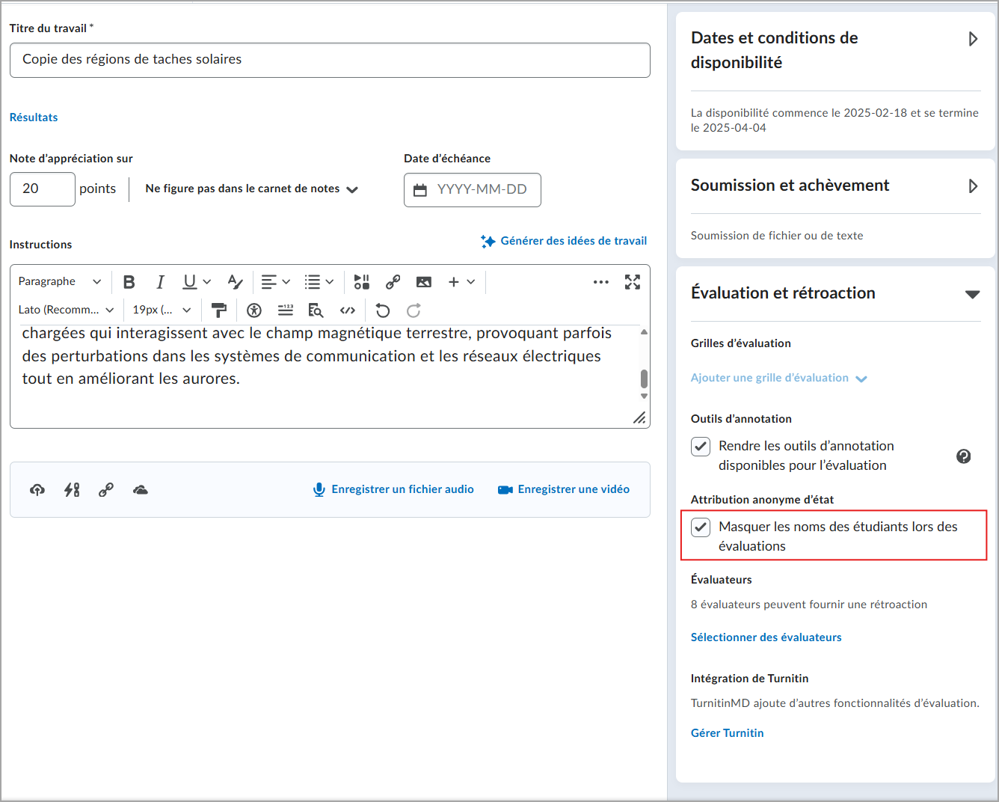The image size is (999, 802).
Task: Insert an image into the instructions
Action: [424, 281]
